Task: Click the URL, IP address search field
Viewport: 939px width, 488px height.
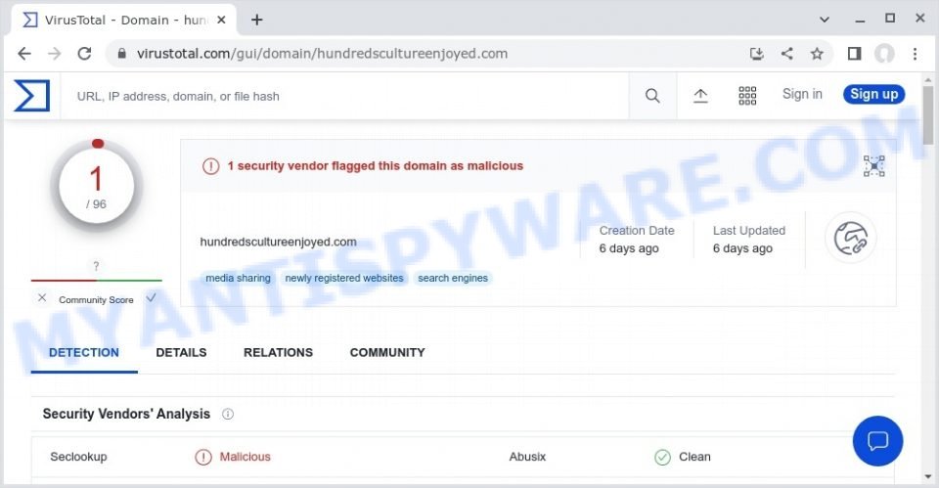Action: 344,97
